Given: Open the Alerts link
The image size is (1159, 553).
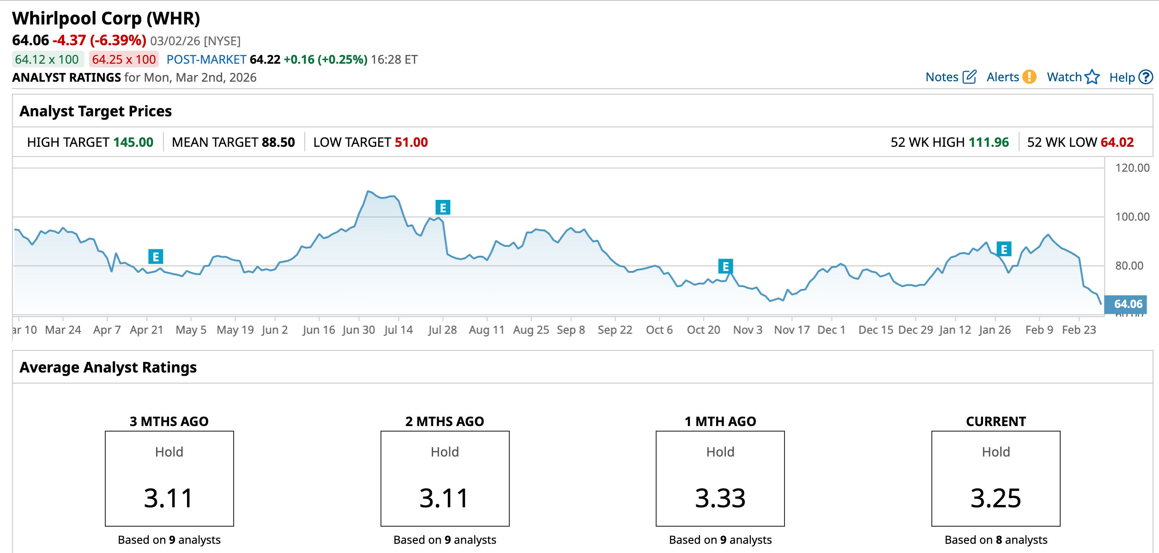Looking at the screenshot, I should pyautogui.click(x=1002, y=77).
